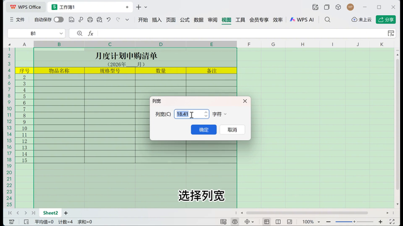Click the fx insert function icon

(91, 33)
